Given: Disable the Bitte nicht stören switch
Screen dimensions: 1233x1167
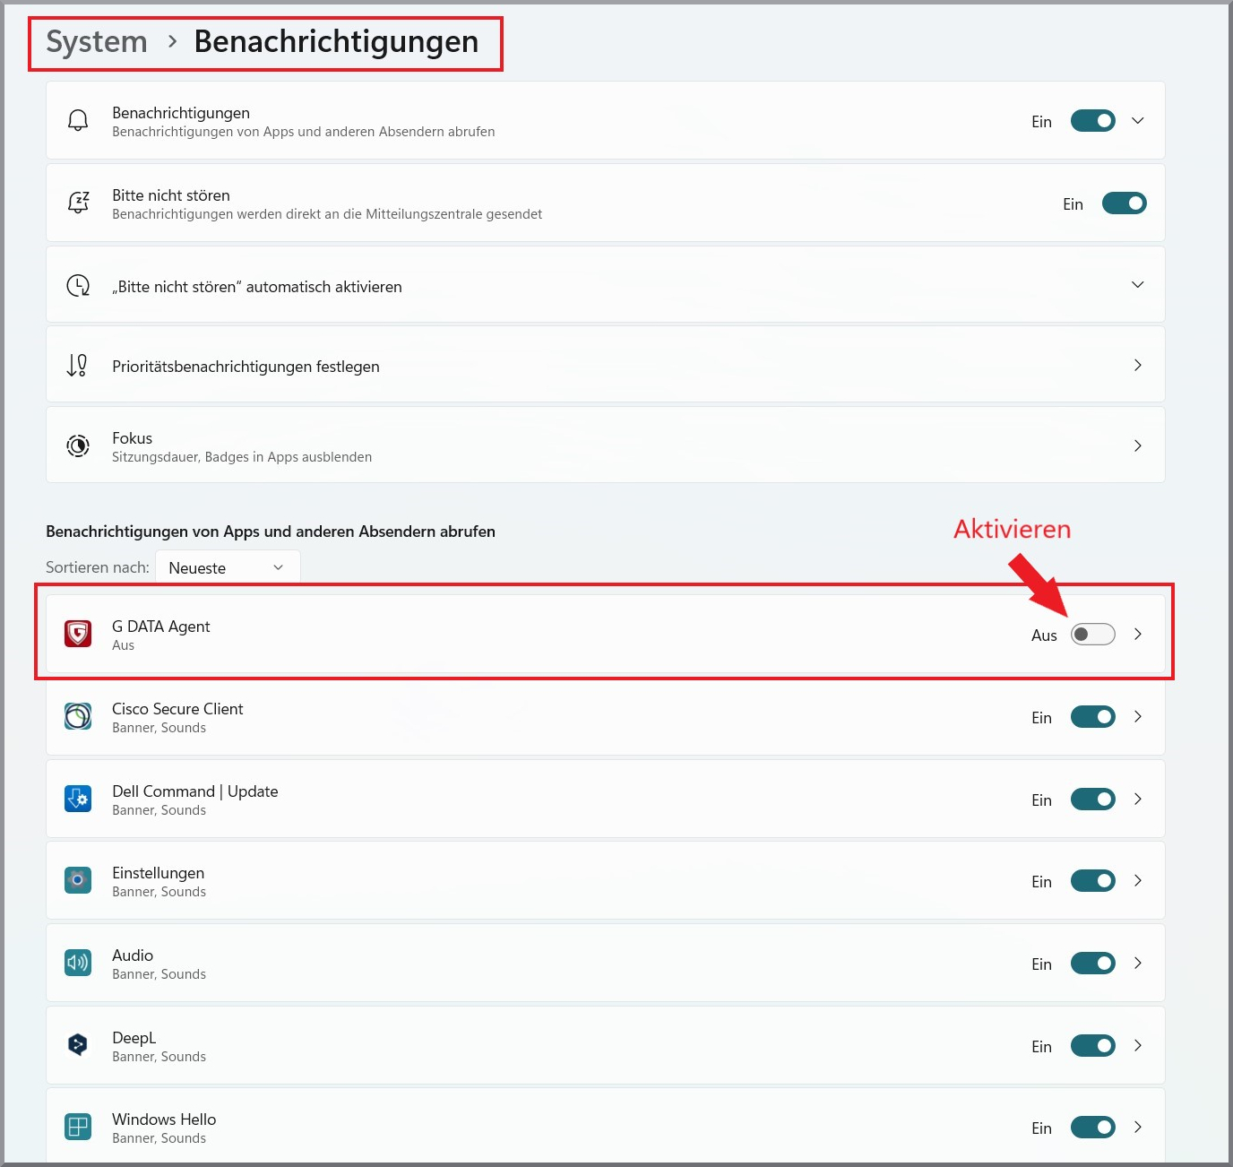Looking at the screenshot, I should [1125, 203].
